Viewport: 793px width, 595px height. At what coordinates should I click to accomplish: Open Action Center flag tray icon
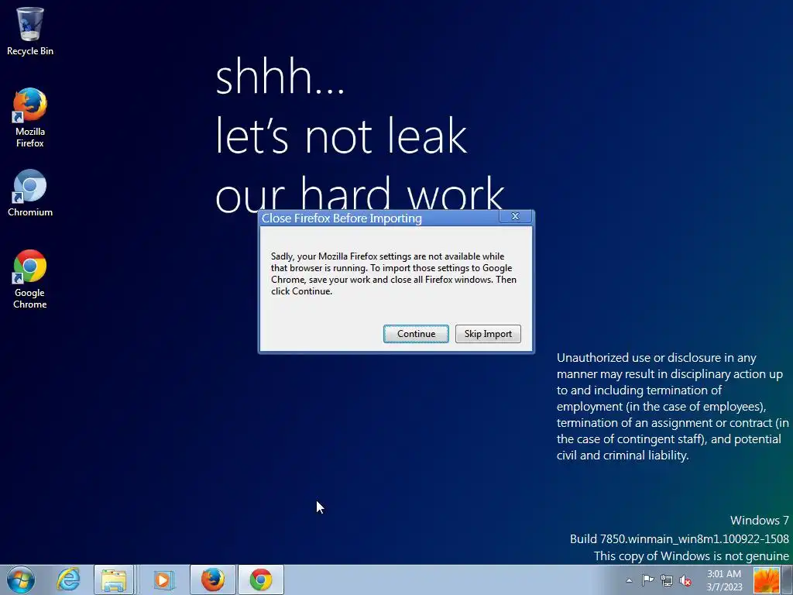tap(647, 580)
